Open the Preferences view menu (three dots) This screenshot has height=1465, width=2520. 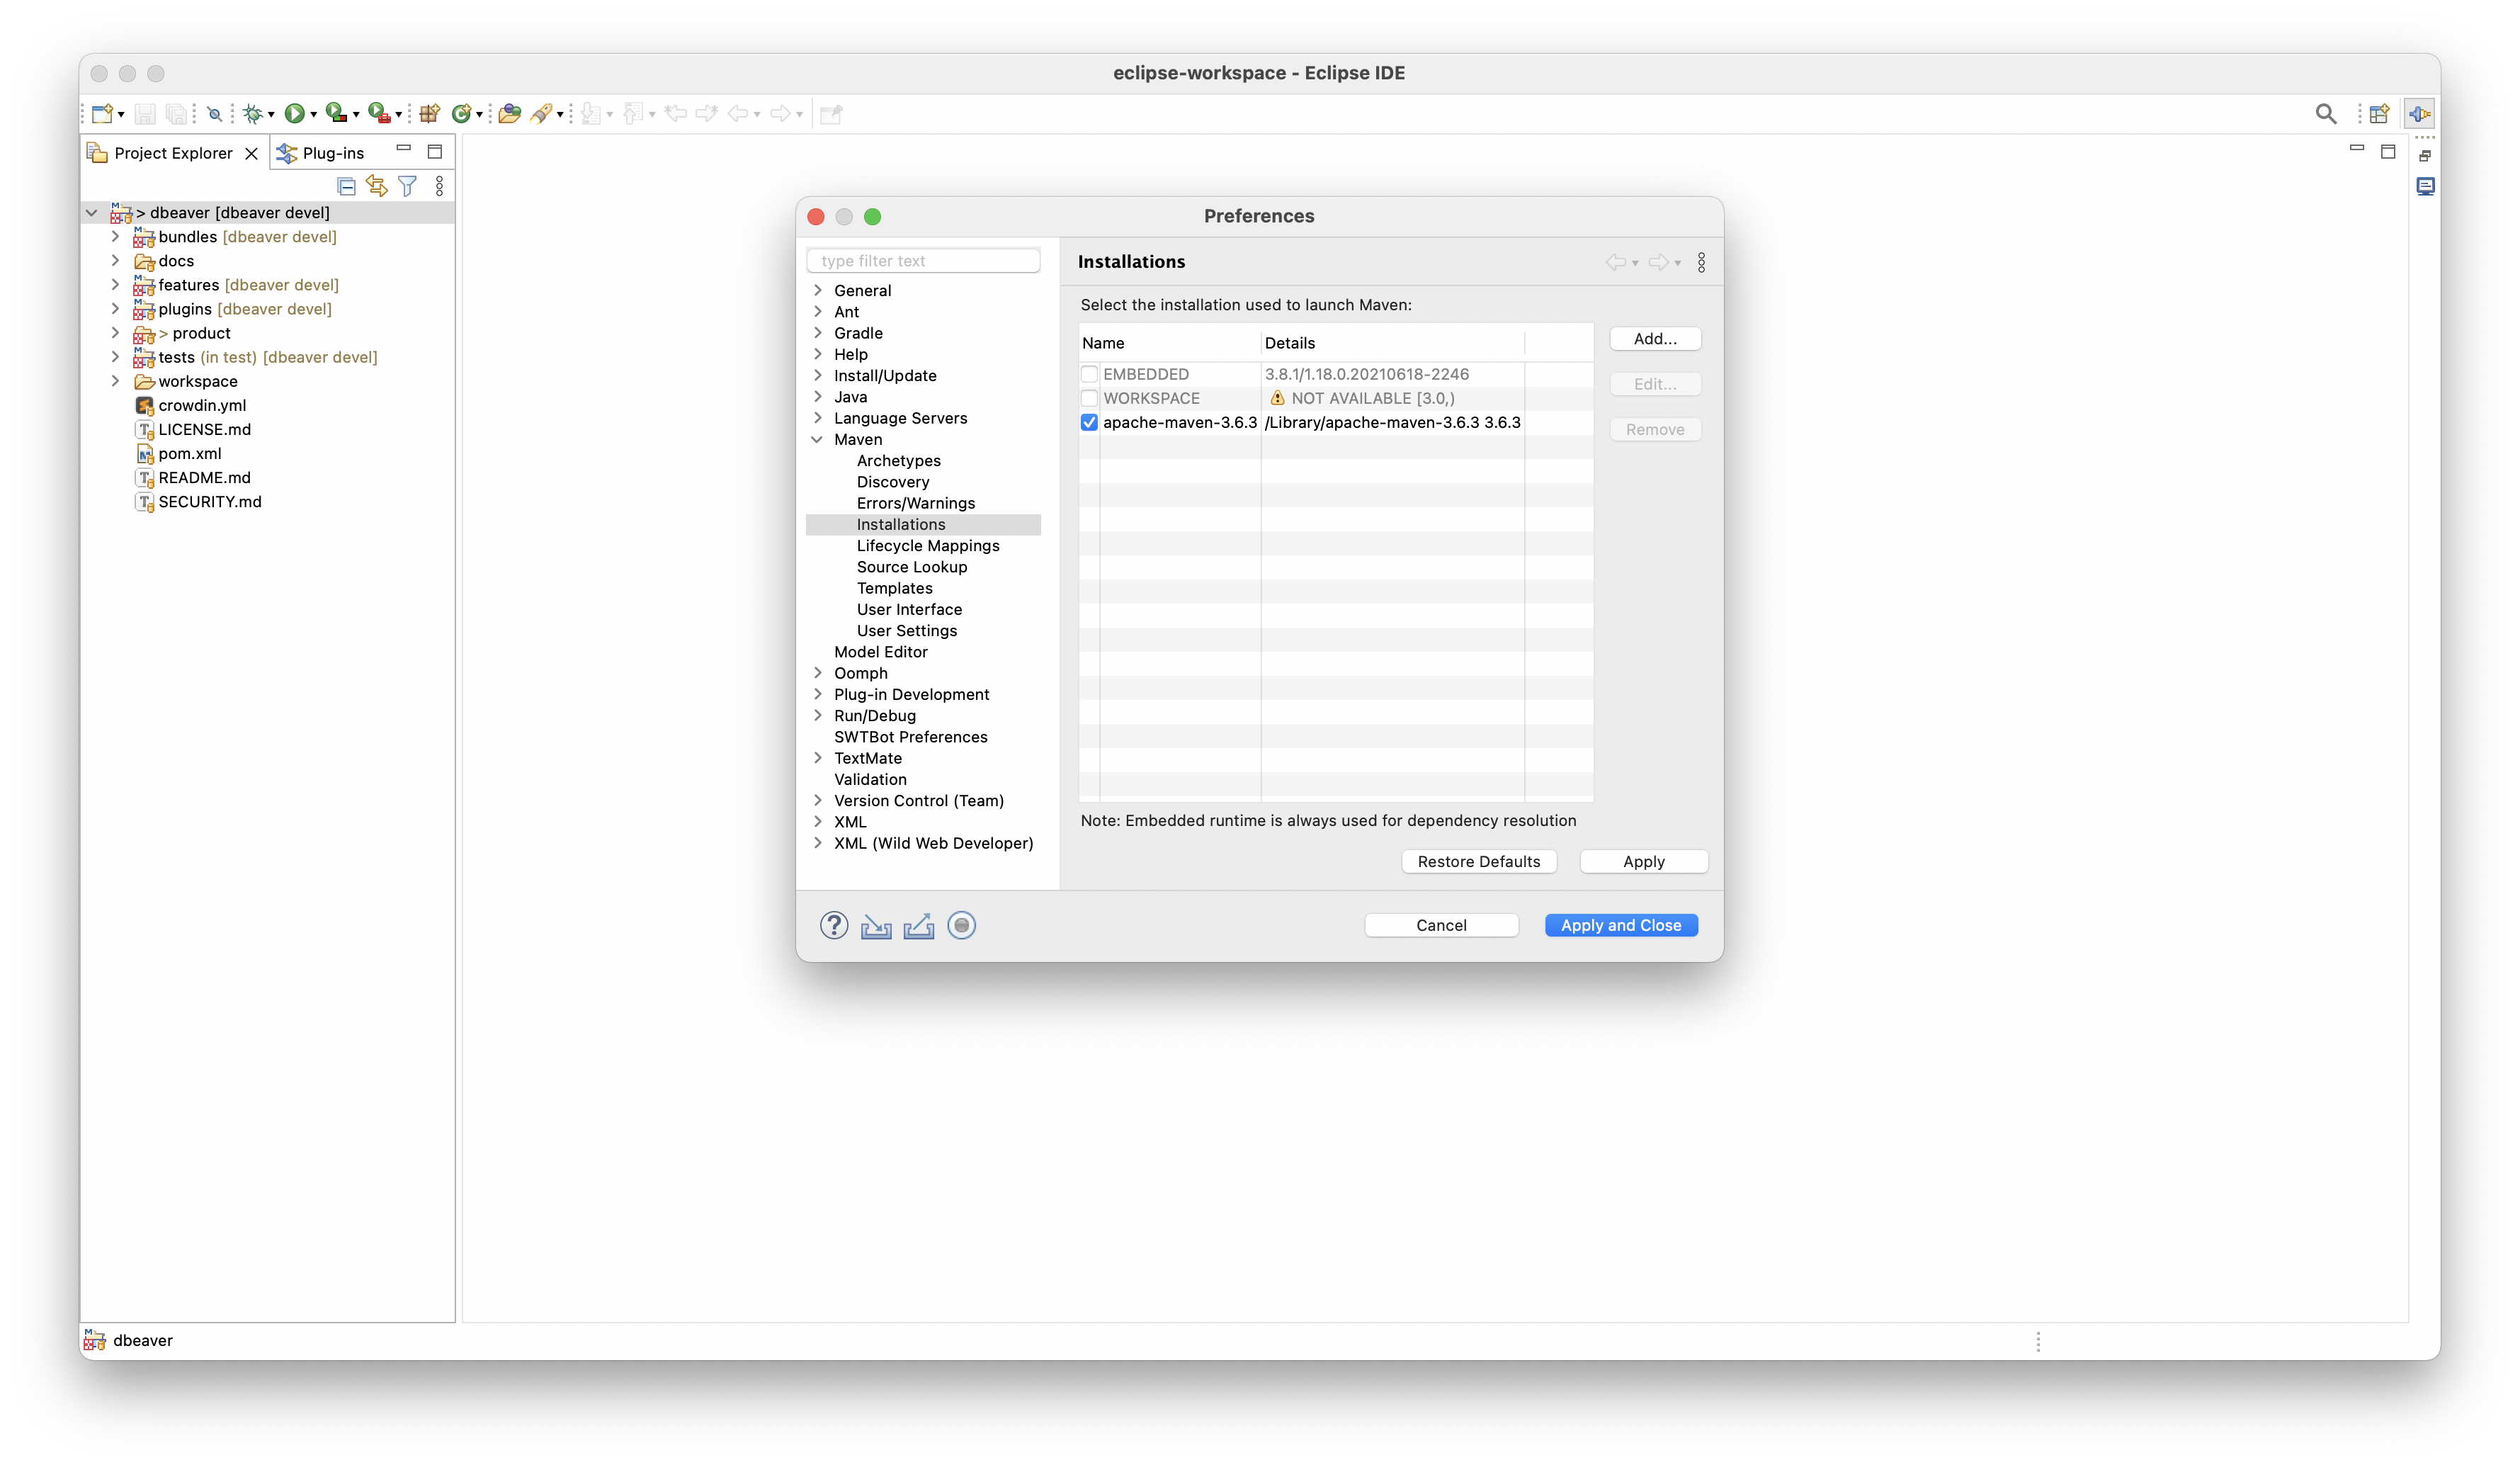1701,263
